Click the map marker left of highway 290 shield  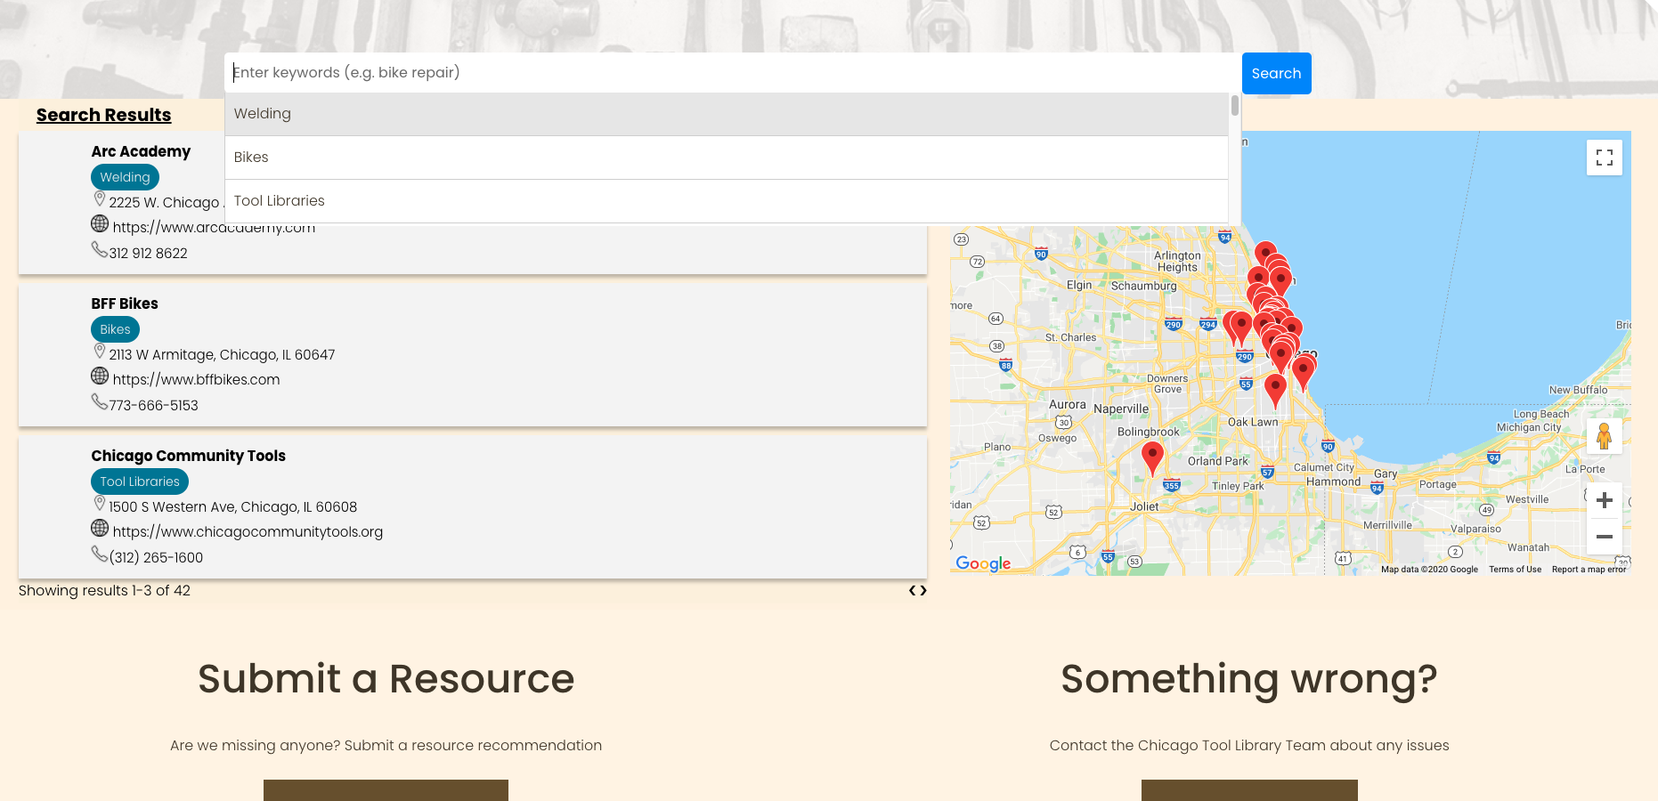point(1240,328)
